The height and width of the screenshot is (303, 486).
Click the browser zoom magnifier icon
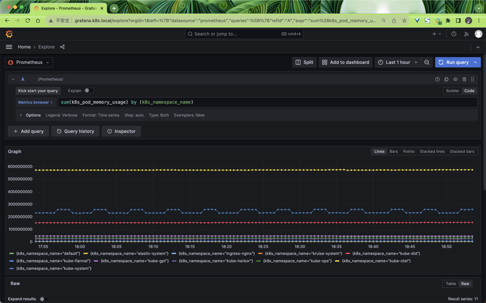pos(384,20)
